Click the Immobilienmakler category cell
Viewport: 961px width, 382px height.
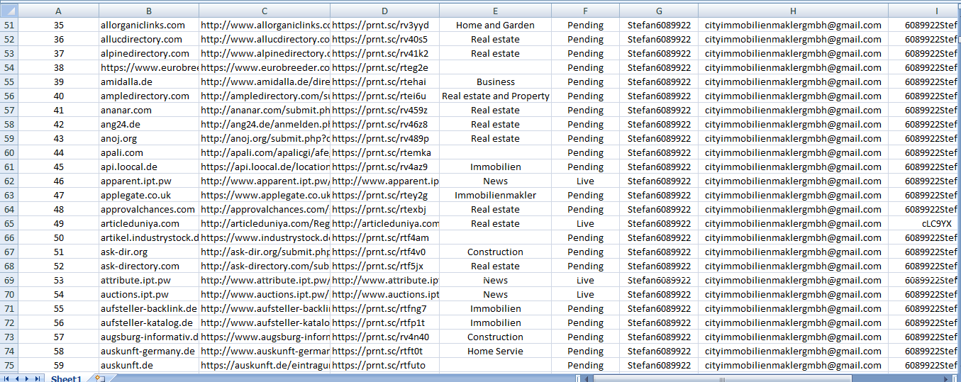click(496, 195)
